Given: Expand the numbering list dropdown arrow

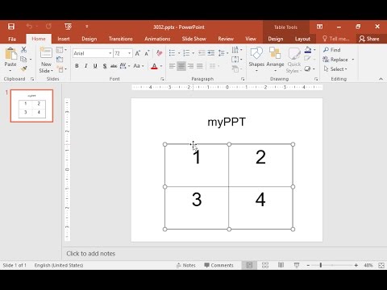Looking at the screenshot, I should click(x=193, y=53).
